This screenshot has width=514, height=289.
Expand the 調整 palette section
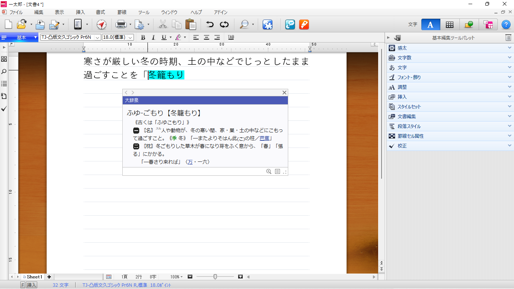click(x=450, y=87)
